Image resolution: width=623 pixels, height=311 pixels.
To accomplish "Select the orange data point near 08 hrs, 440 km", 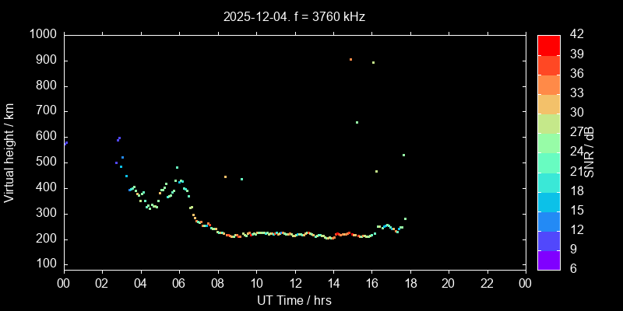I will (x=225, y=177).
